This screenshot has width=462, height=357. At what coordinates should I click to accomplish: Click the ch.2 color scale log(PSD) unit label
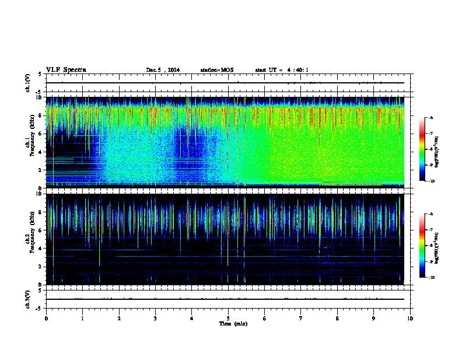pyautogui.click(x=437, y=248)
